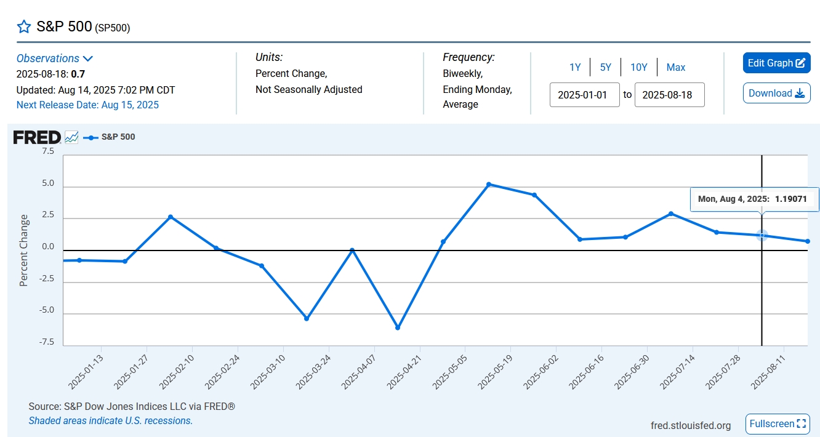Switch to the 10Y range
This screenshot has height=437, width=820.
[x=639, y=68]
